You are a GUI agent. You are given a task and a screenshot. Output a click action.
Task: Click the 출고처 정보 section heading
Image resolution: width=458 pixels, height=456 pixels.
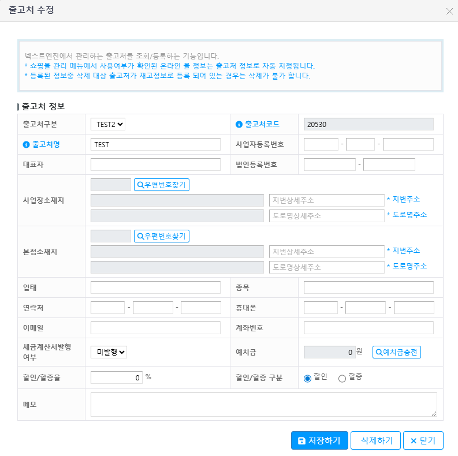[x=43, y=106]
